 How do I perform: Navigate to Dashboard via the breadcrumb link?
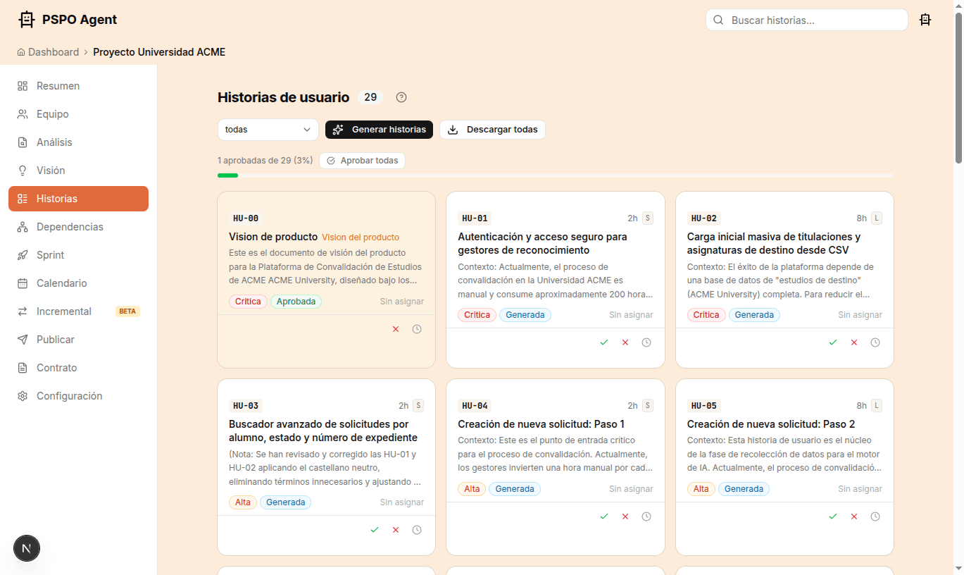pos(54,51)
